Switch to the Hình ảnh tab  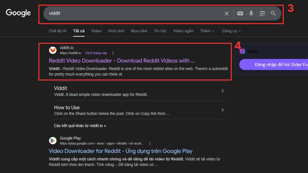116,31
